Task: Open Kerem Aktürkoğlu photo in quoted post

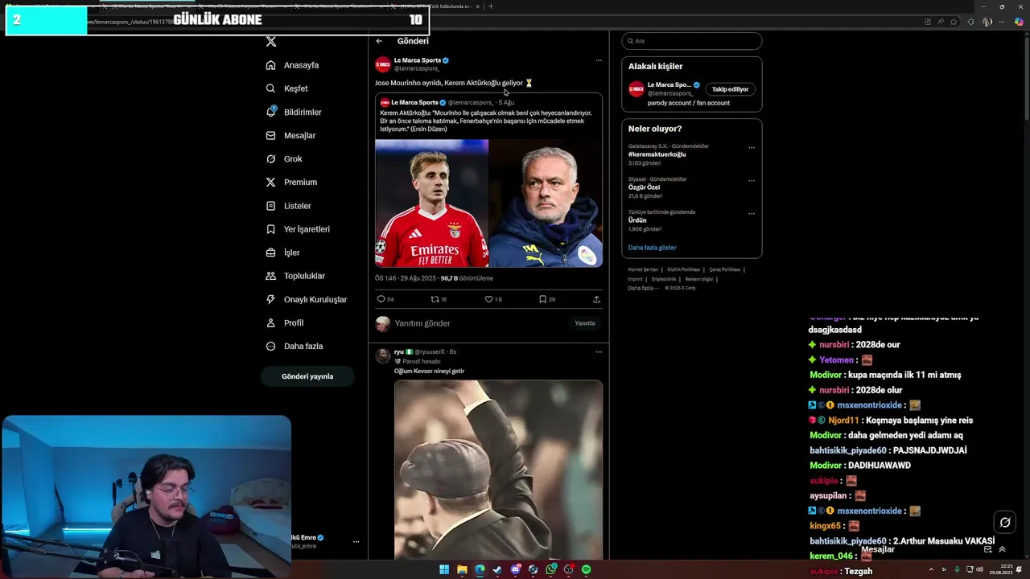Action: [431, 203]
